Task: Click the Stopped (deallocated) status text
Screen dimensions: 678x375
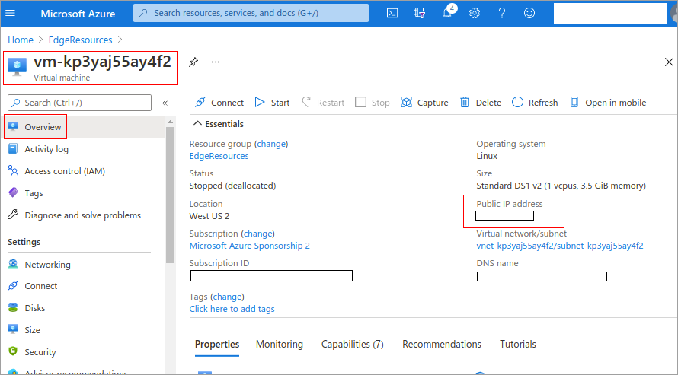Action: 232,186
